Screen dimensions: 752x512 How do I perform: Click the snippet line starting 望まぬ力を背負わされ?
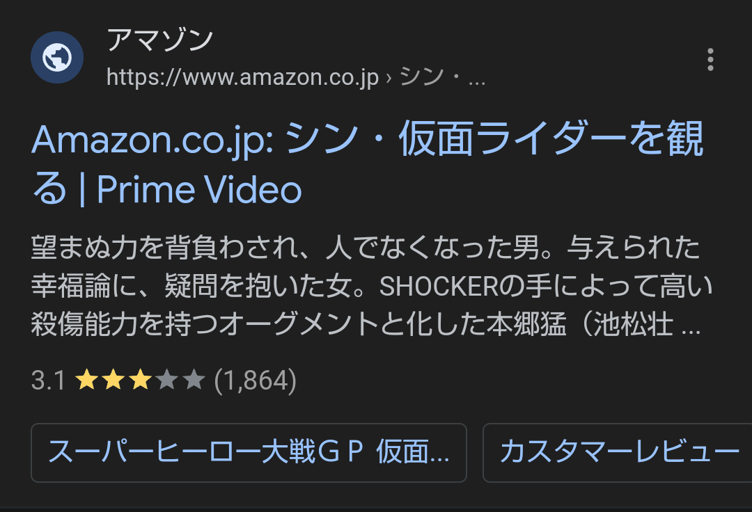(x=366, y=248)
